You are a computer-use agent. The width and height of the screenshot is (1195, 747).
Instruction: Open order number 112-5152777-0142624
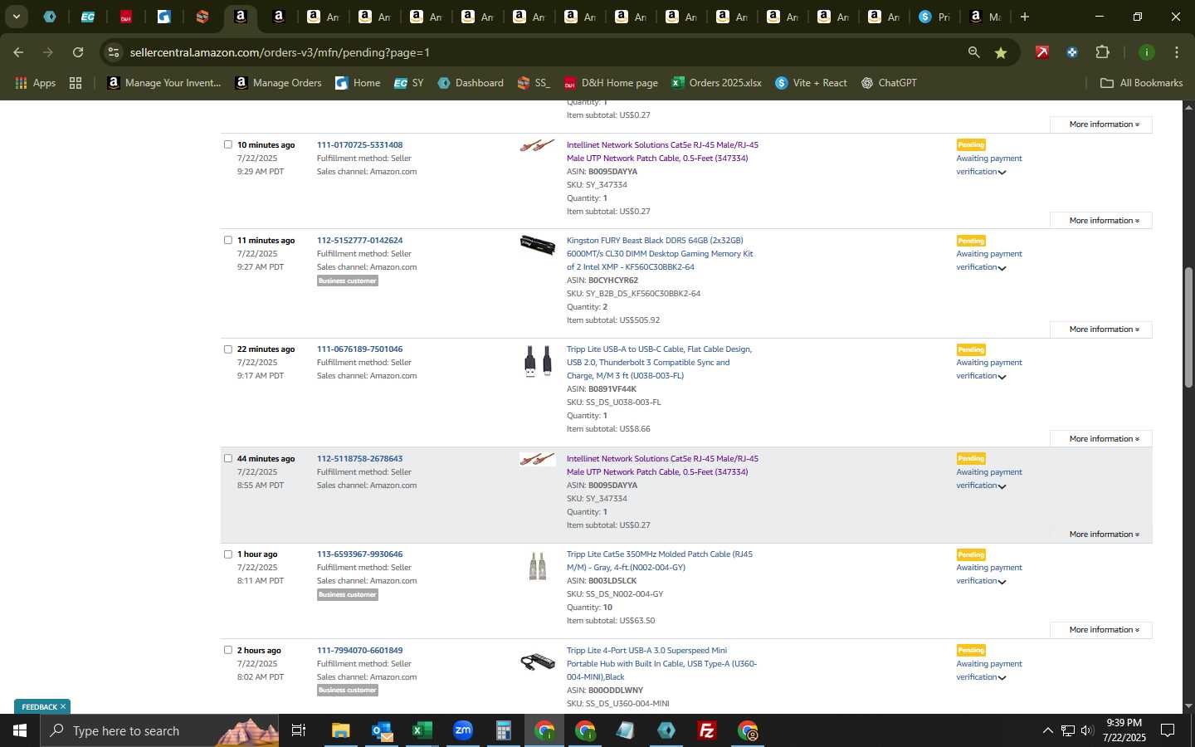coord(359,241)
